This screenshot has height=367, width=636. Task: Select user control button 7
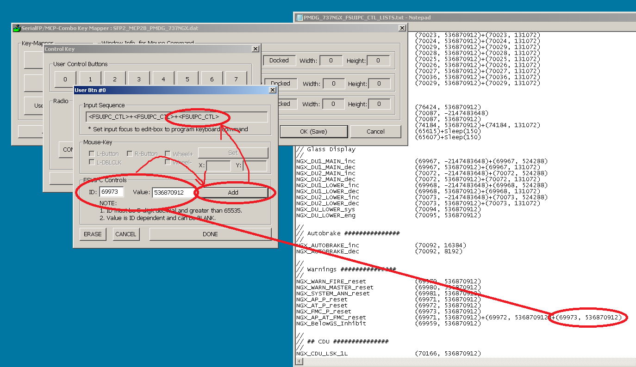pos(236,79)
